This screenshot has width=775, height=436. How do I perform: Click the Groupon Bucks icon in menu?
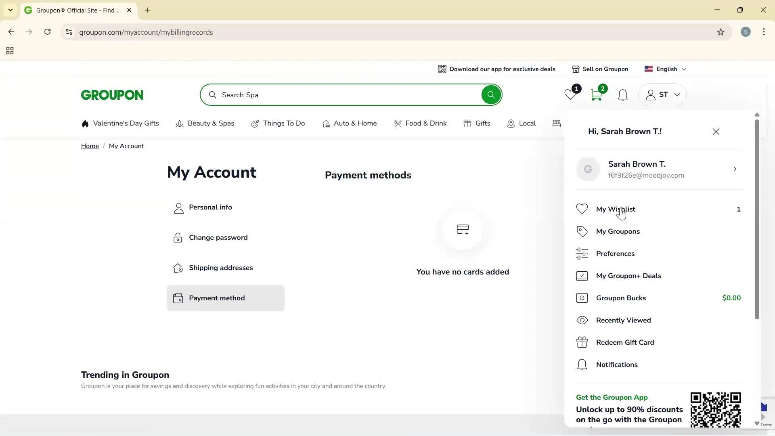582,298
